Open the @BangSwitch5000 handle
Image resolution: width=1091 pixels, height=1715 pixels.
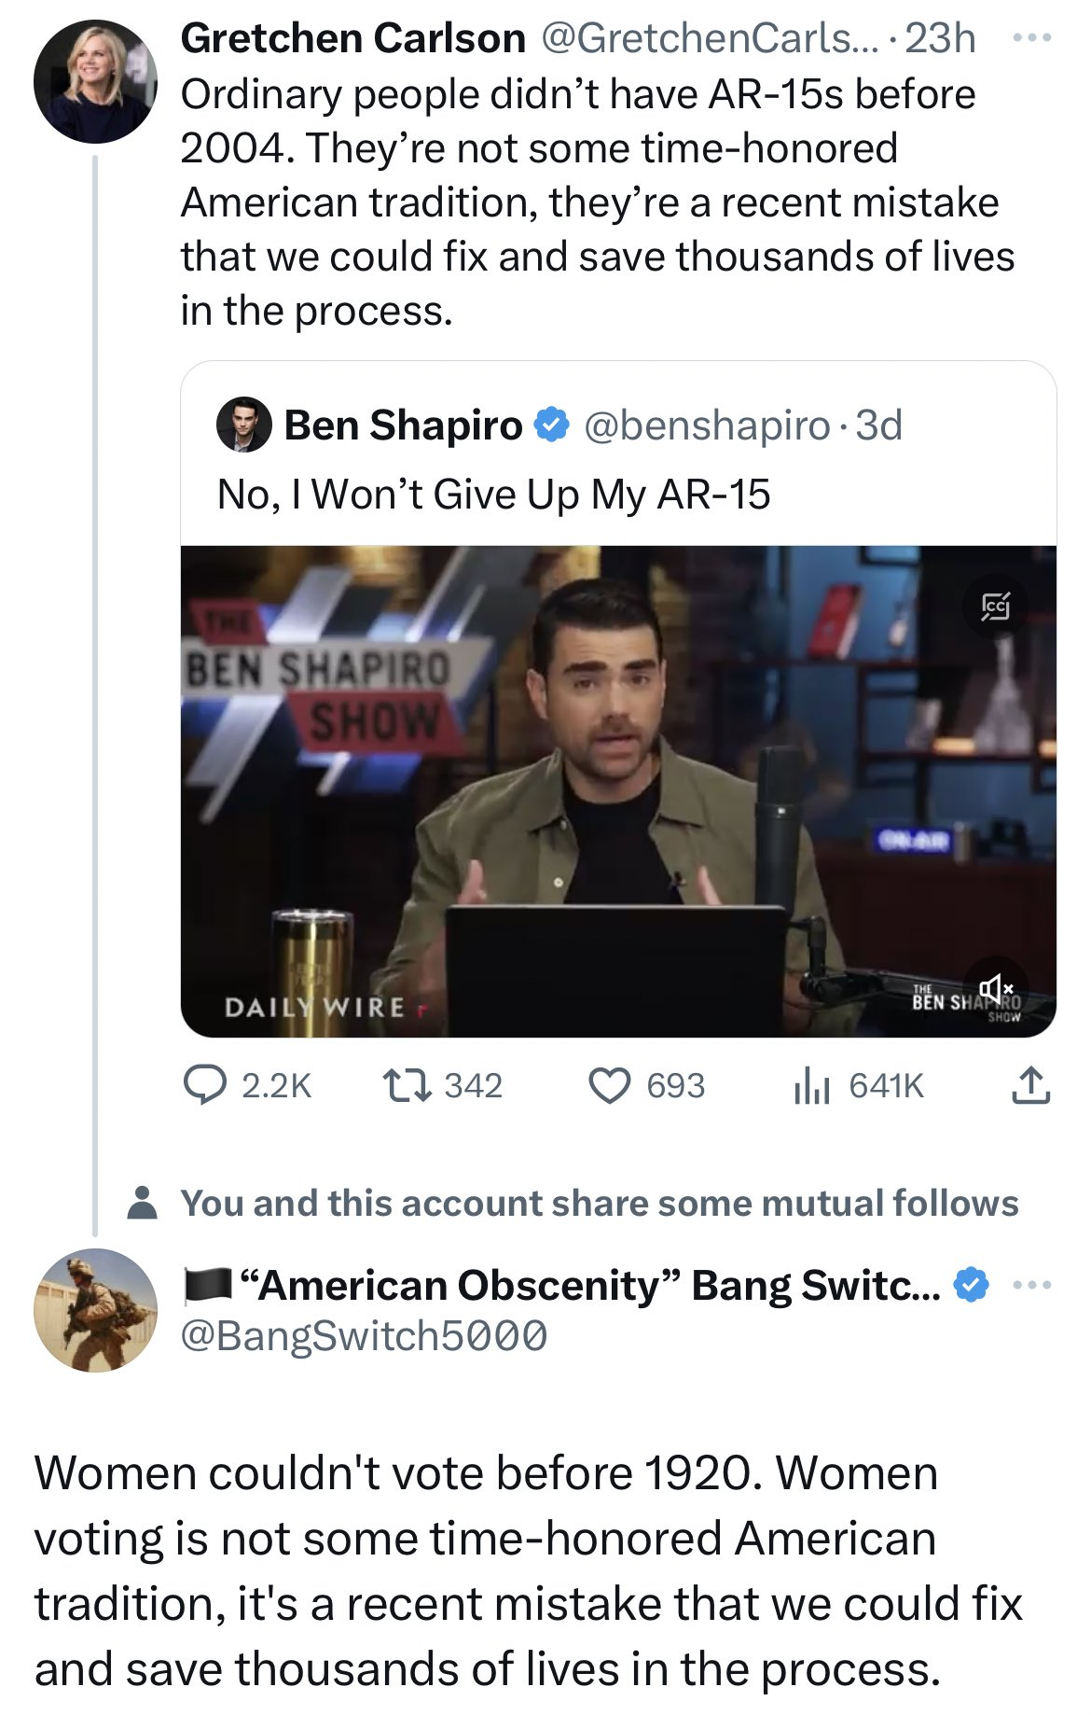pyautogui.click(x=364, y=1335)
